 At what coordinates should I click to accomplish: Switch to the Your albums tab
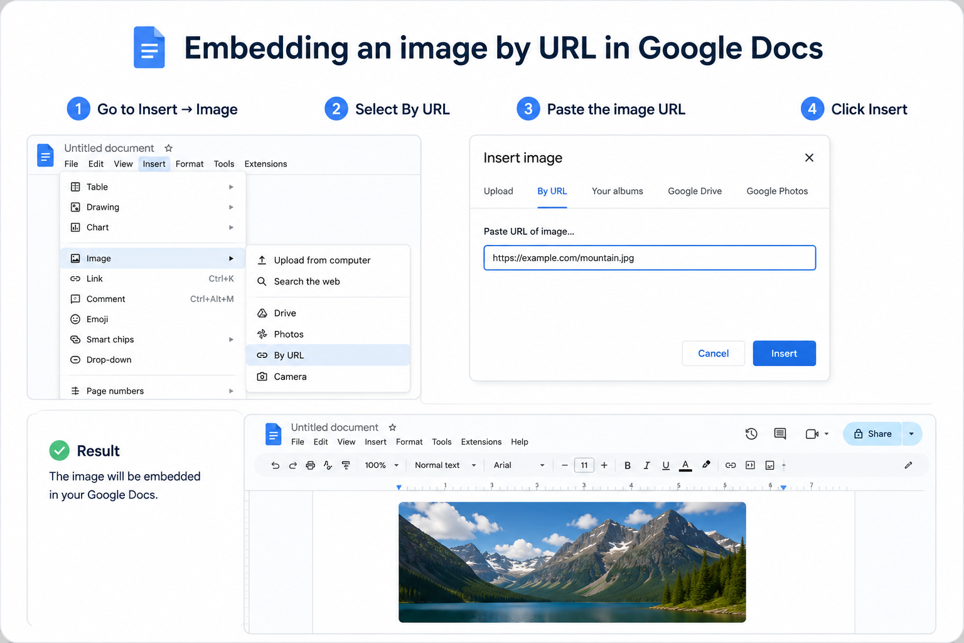(618, 191)
